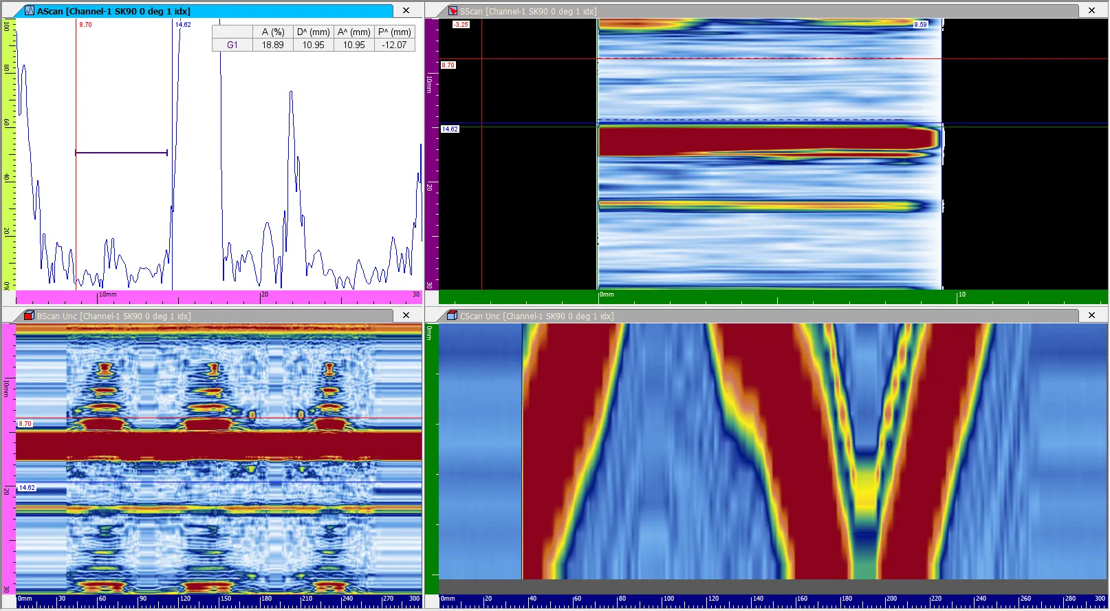Click the 8.70 cursor marker in BScan
This screenshot has height=611, width=1110.
tap(25, 424)
